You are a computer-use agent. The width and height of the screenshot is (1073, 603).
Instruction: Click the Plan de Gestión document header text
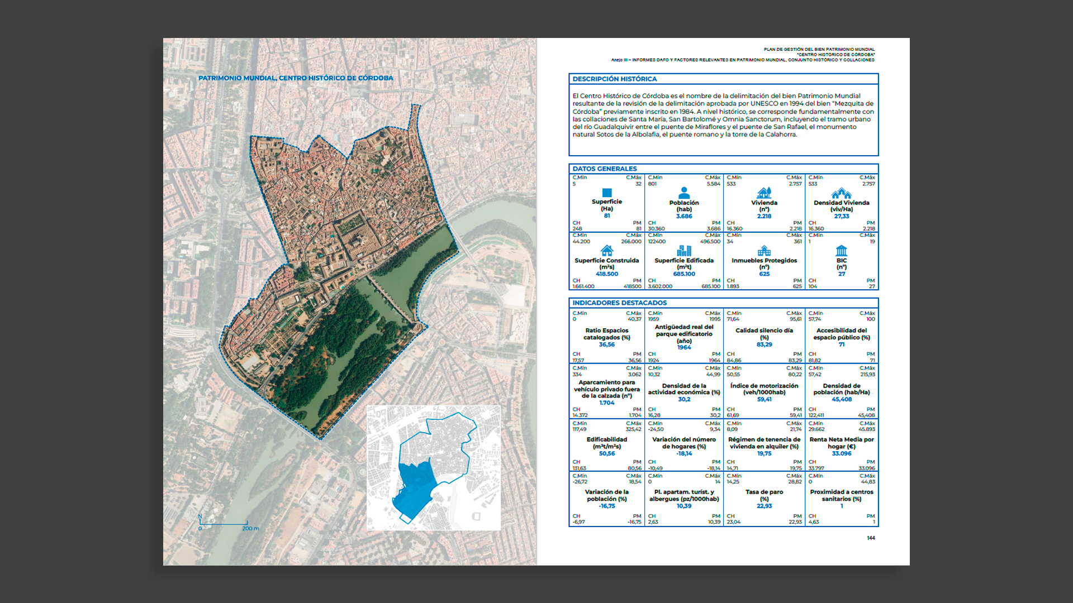pyautogui.click(x=819, y=50)
